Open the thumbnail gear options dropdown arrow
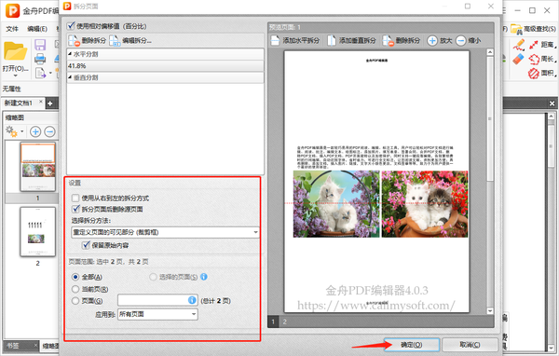Image resolution: width=559 pixels, height=356 pixels. click(x=21, y=131)
